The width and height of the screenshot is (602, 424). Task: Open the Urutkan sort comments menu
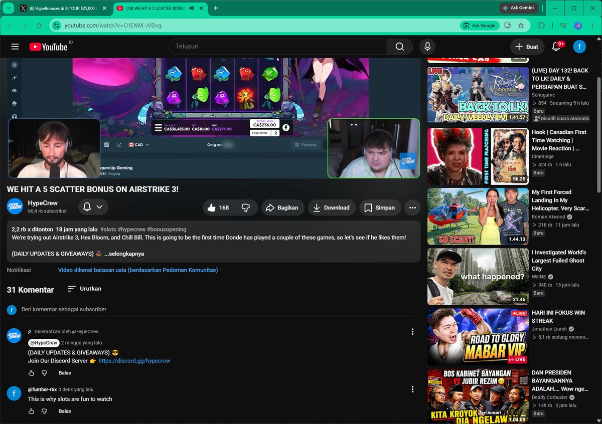[84, 289]
